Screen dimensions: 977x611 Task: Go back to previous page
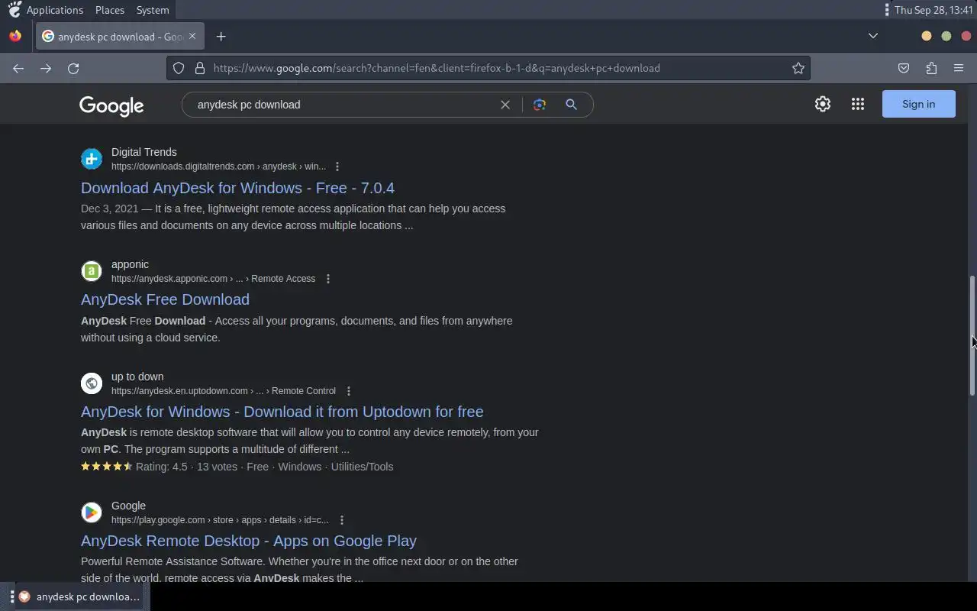click(18, 68)
